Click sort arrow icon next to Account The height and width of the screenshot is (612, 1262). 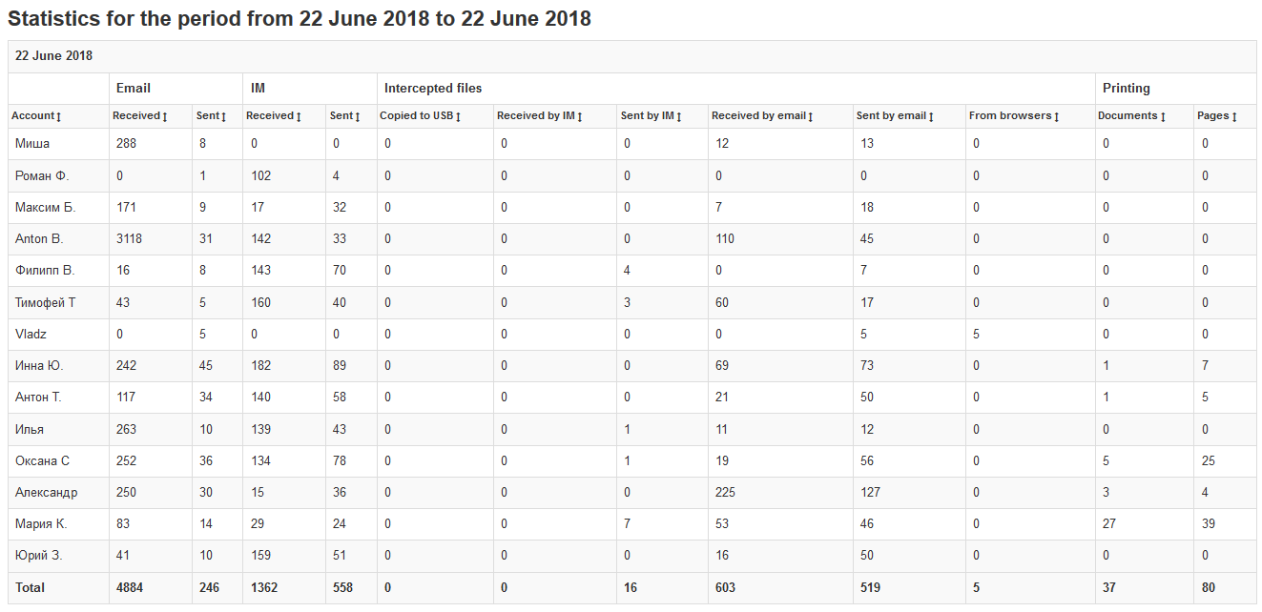tap(59, 116)
